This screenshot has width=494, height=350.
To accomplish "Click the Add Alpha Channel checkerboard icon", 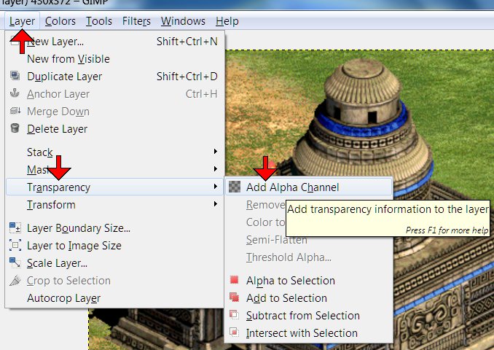I will (235, 187).
